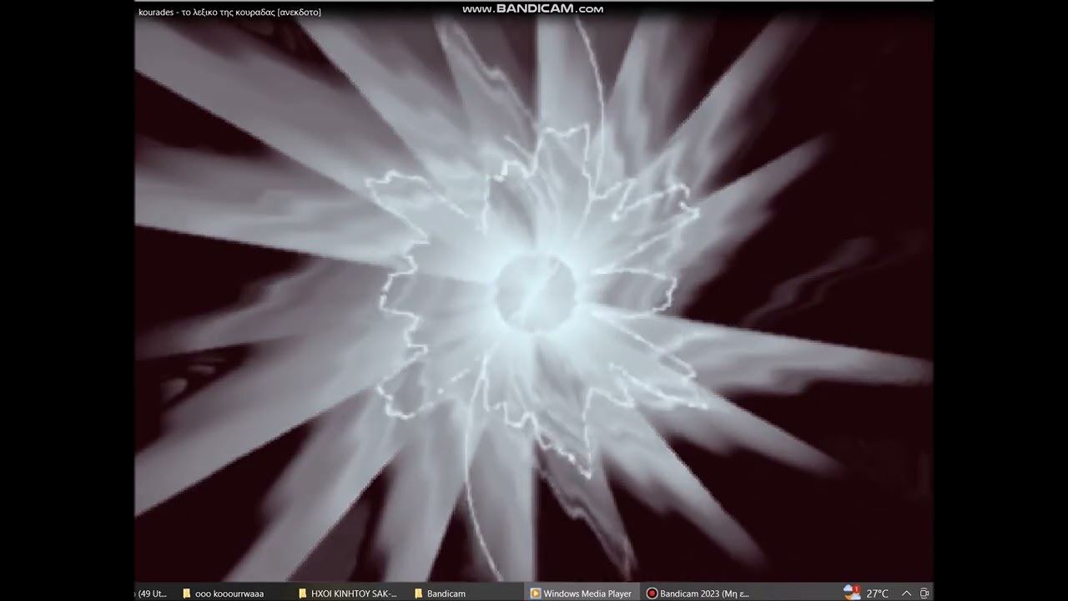Click the '(49 Ut...' taskbar item

tap(153, 593)
